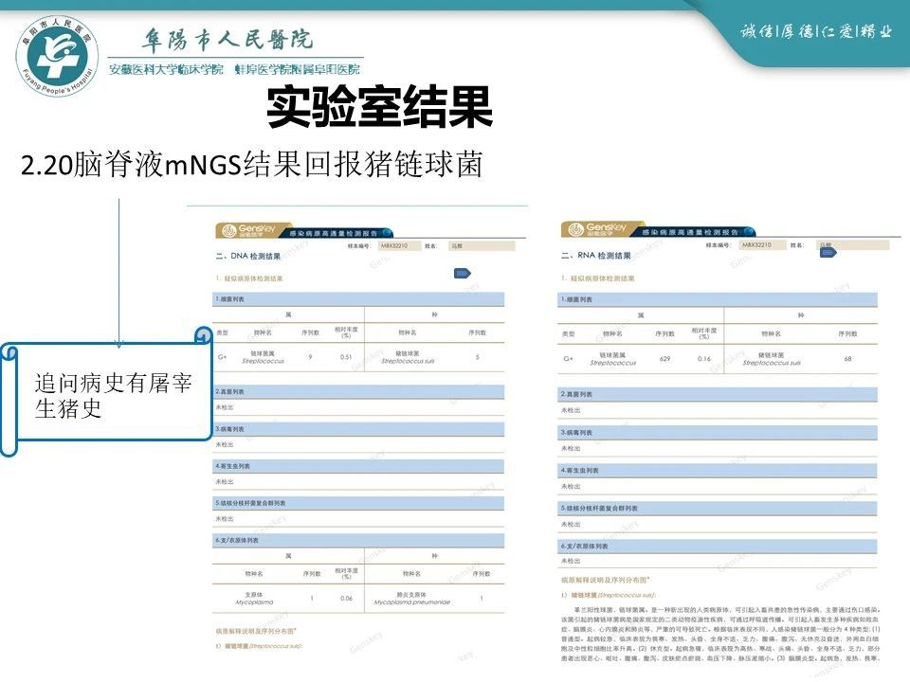Screen dimensions: 910x682
Task: Click 6.支/衣原体列表 header in the DNA report
Action: (358, 541)
